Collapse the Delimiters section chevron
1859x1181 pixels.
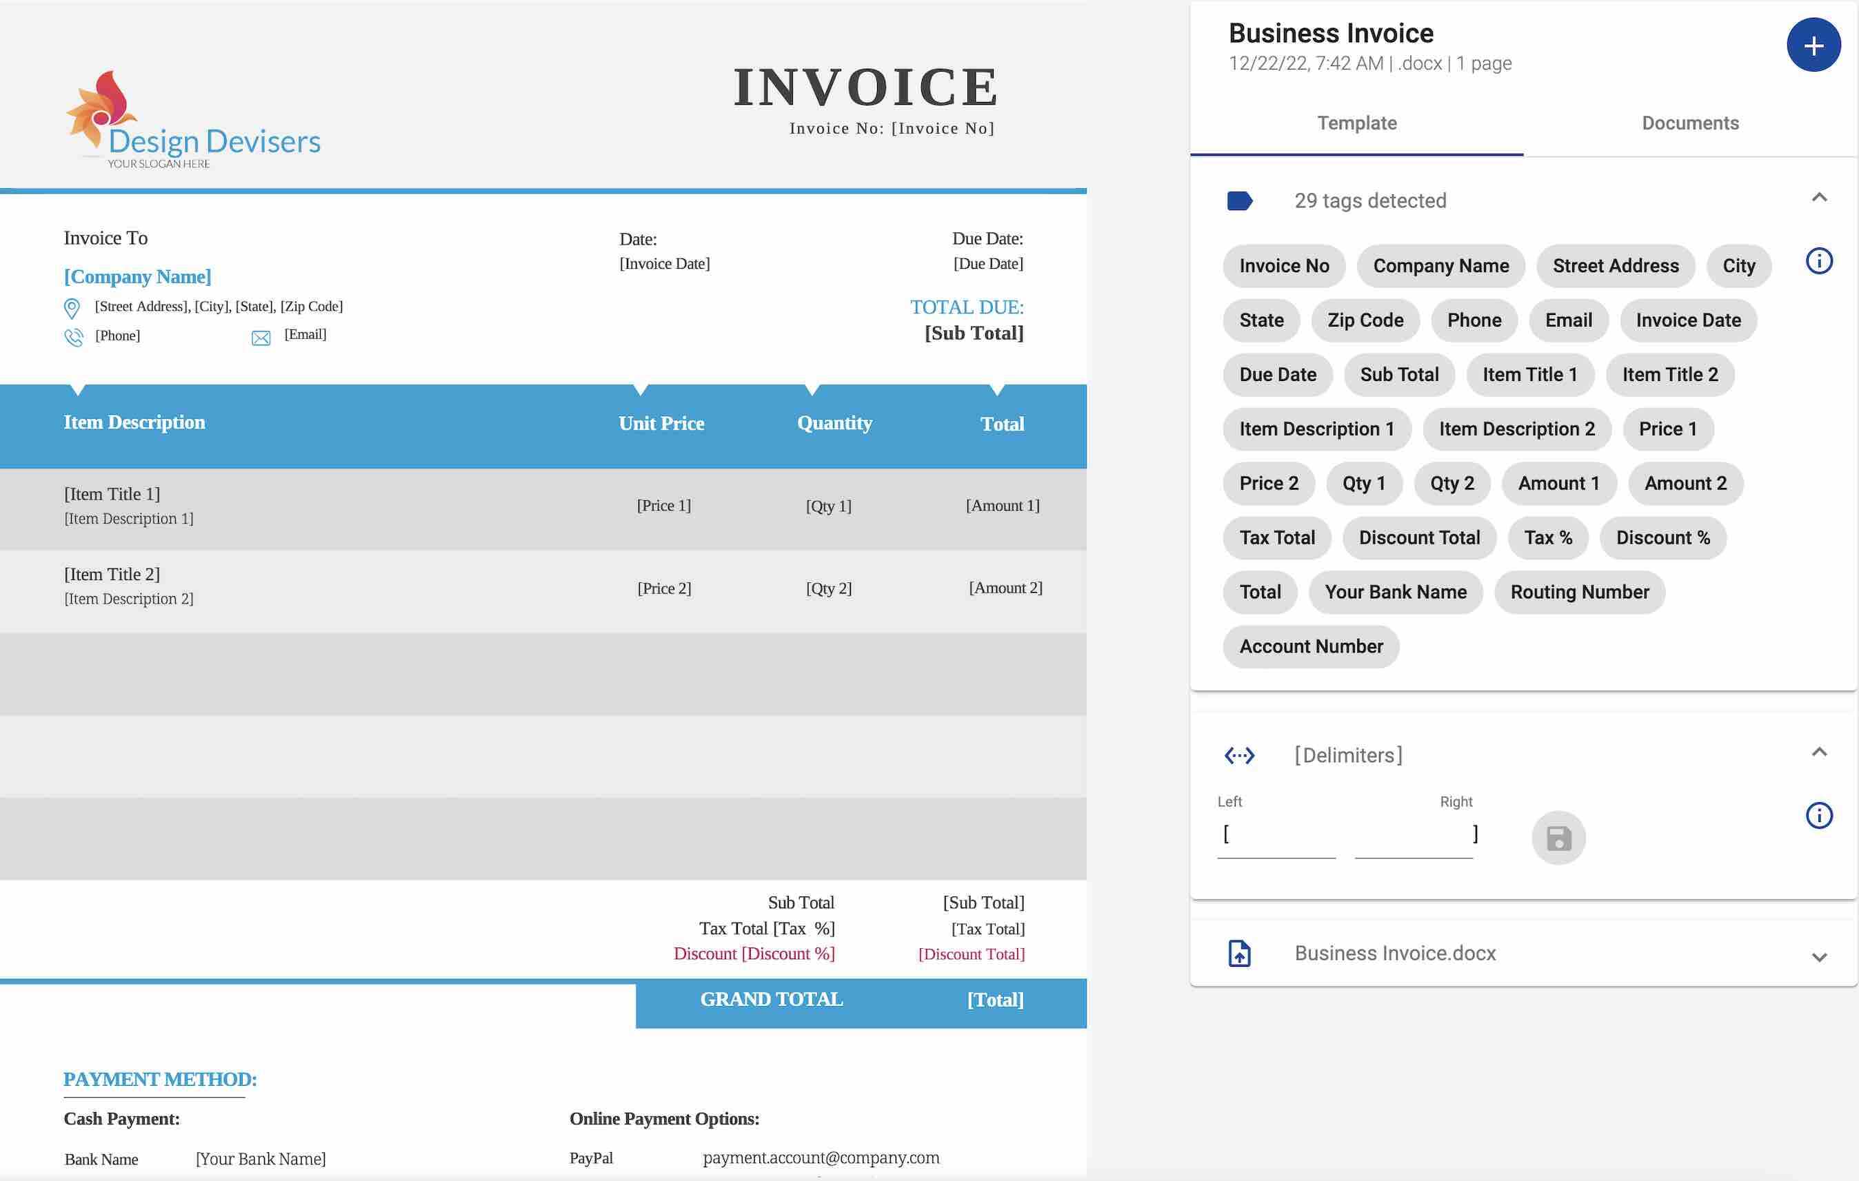1818,752
